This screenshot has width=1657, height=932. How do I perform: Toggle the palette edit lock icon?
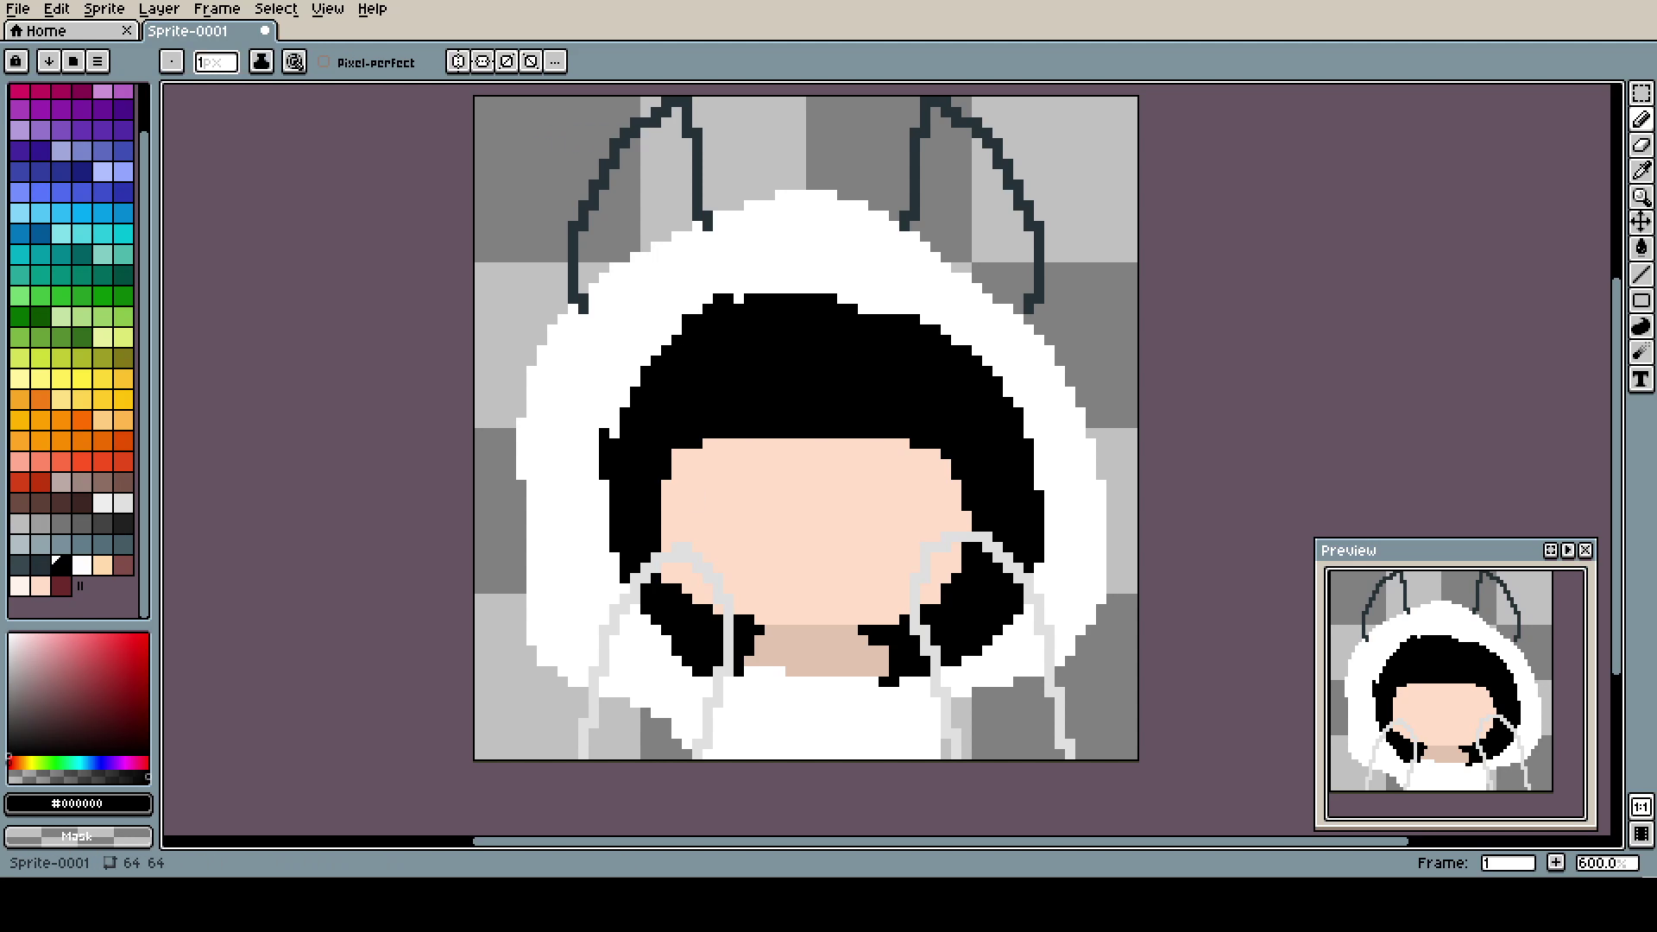tap(16, 61)
